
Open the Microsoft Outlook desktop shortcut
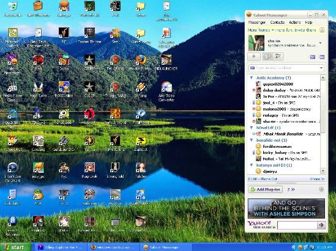tap(12, 37)
